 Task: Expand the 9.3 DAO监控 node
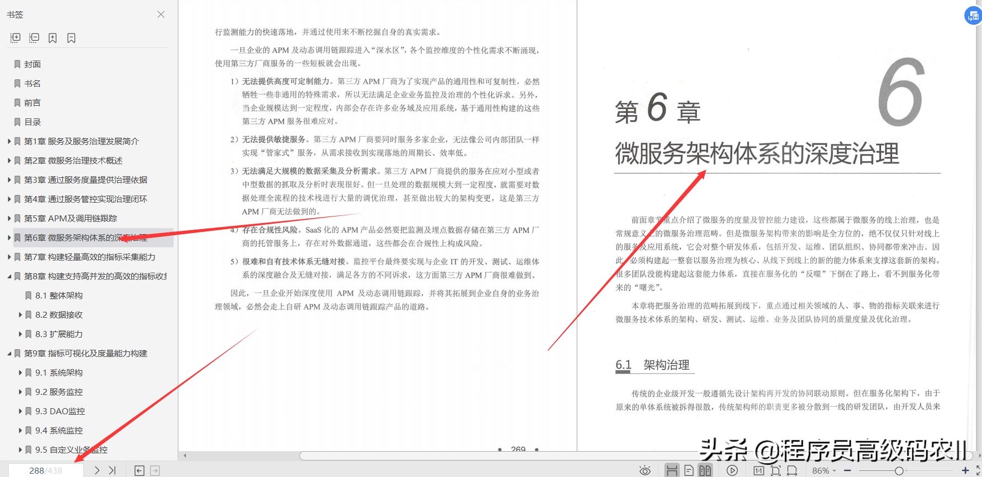point(20,411)
